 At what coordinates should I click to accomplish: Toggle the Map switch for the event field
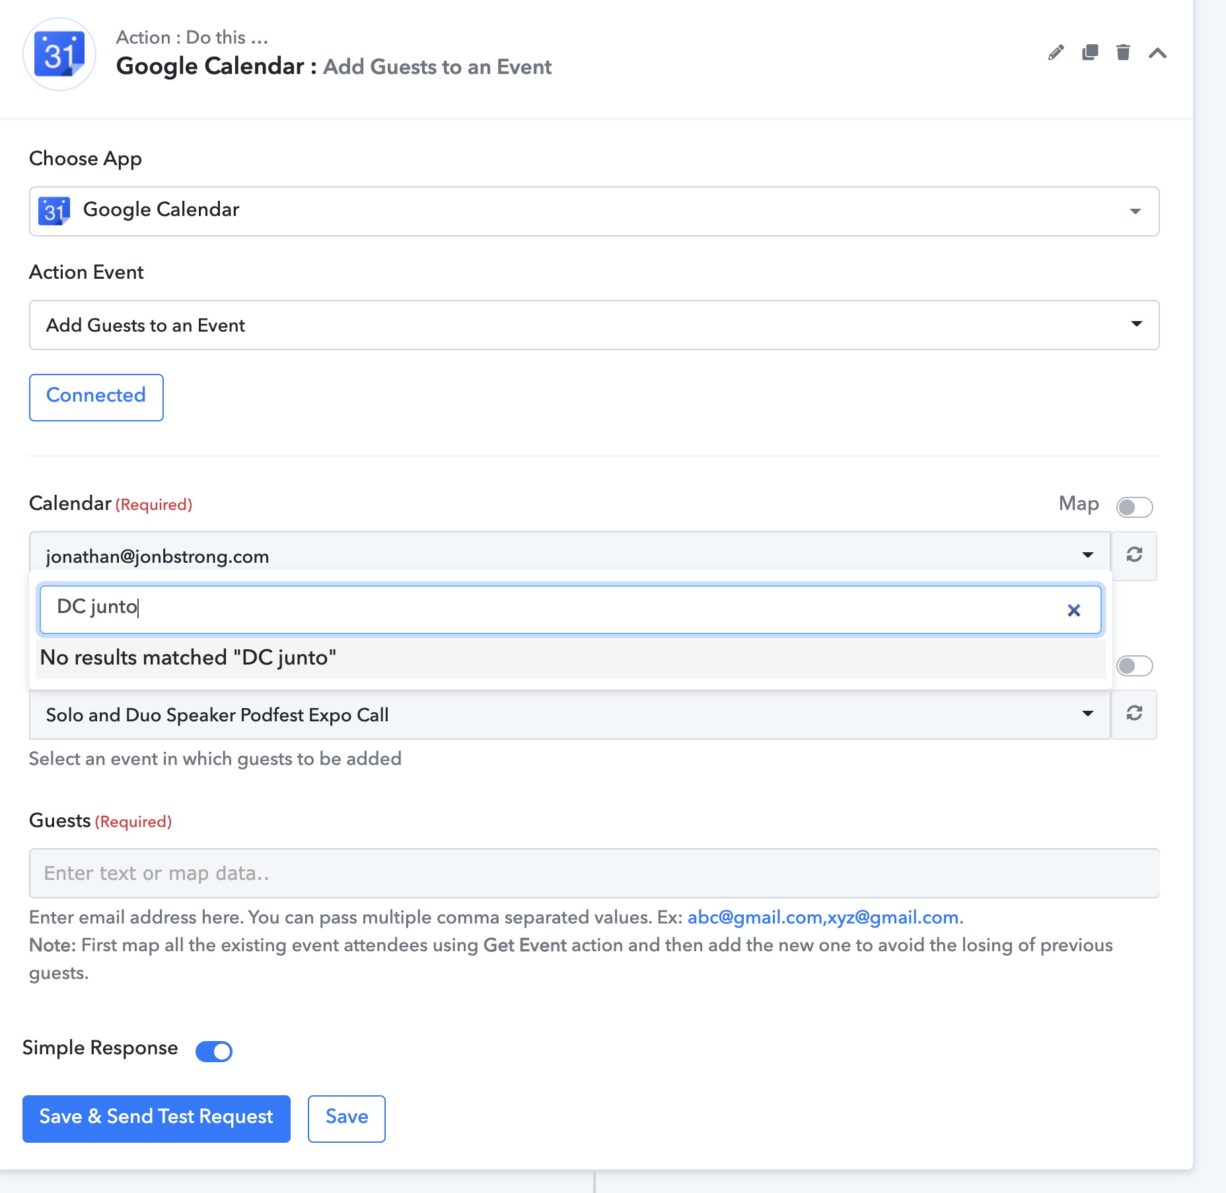1134,665
